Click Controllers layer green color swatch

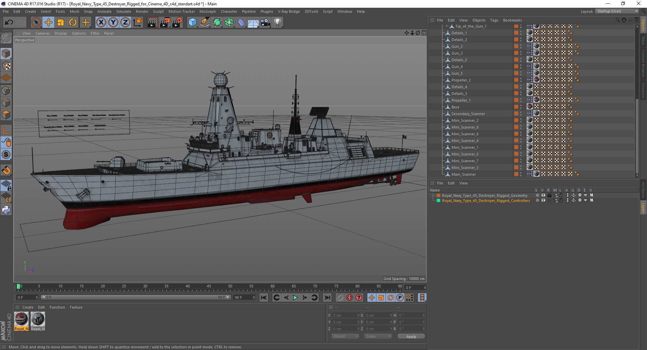point(438,201)
